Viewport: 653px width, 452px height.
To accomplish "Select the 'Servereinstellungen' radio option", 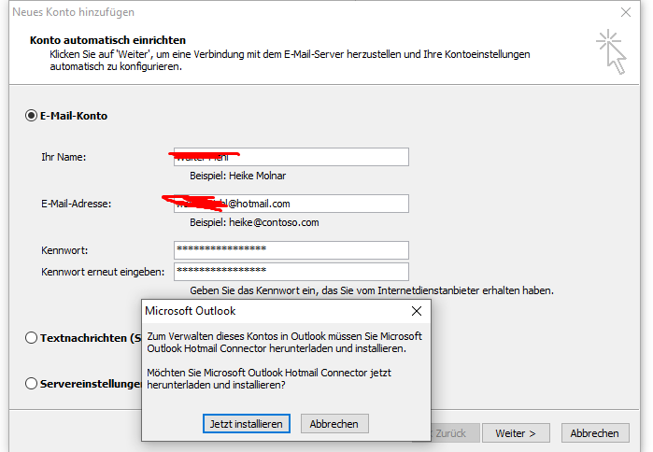I will (x=31, y=383).
